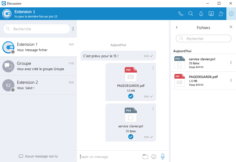Screen dimensions: 236x162
Task: Click the Rechercher field in Fichiers panel
Action: pyautogui.click(x=203, y=38)
